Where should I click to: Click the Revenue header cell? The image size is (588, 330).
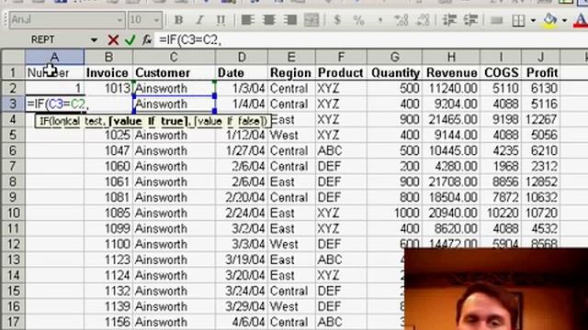451,72
